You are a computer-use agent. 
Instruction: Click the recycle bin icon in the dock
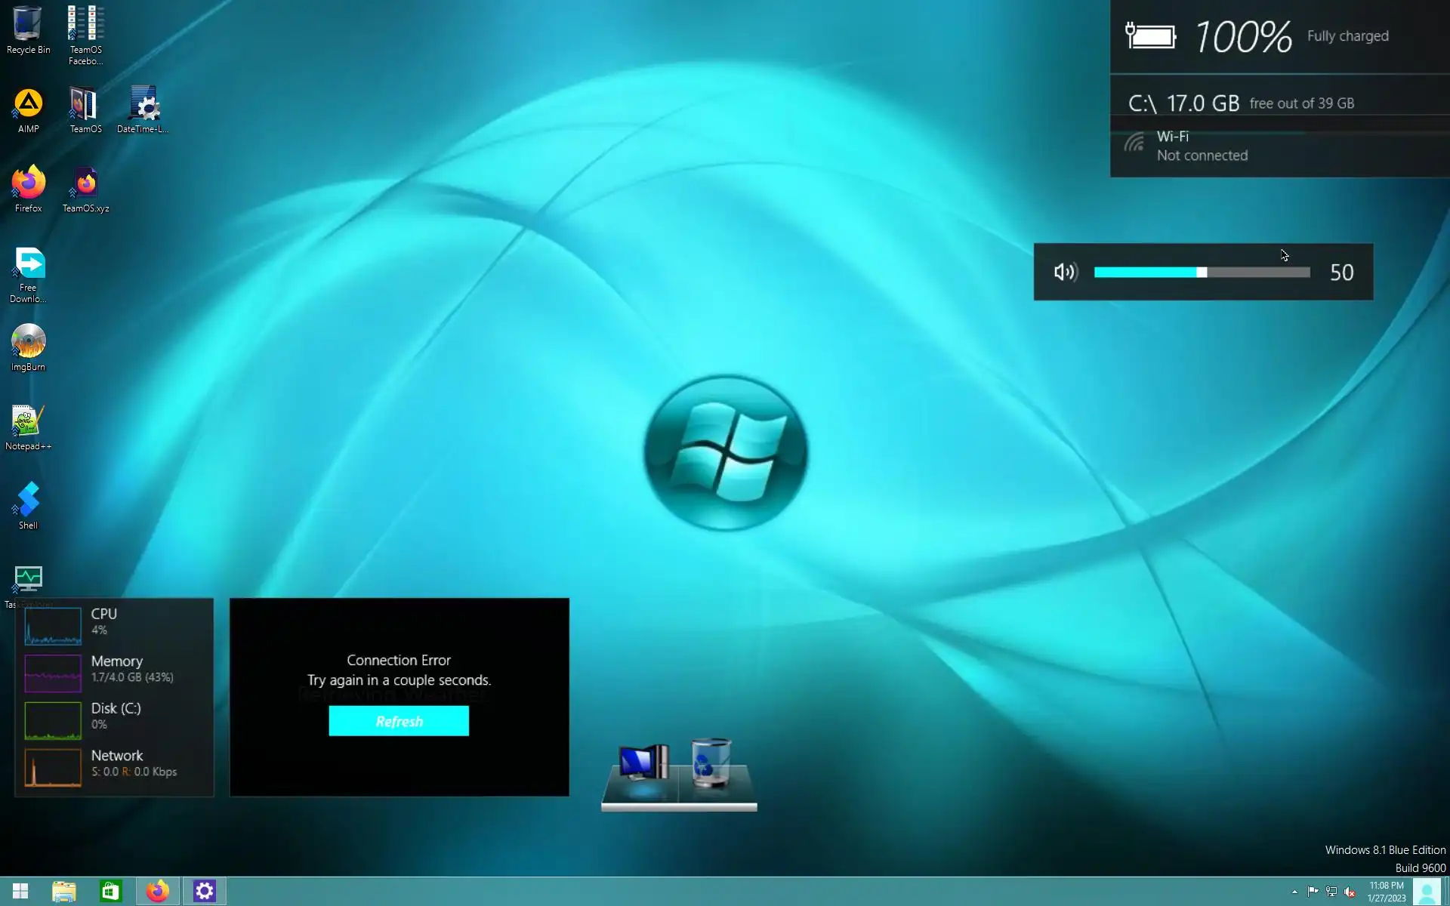(x=711, y=763)
